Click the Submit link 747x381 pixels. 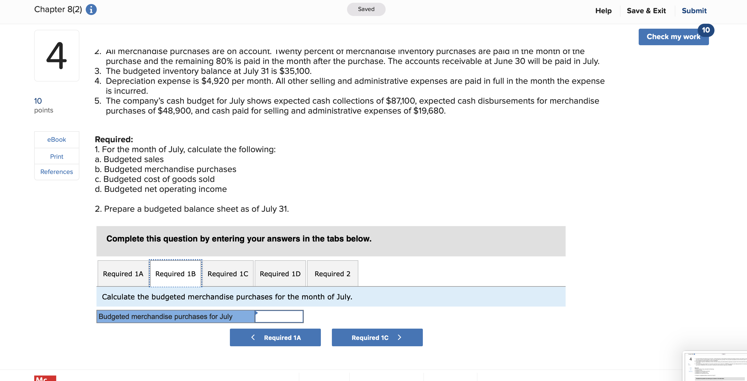pos(694,10)
